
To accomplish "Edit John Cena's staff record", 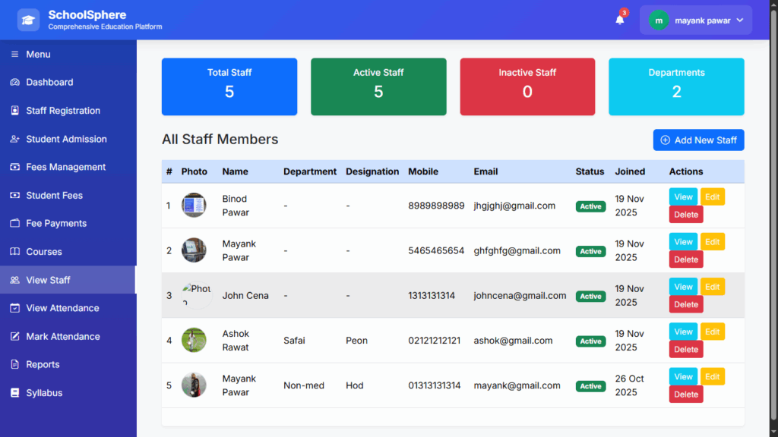I will [x=712, y=287].
